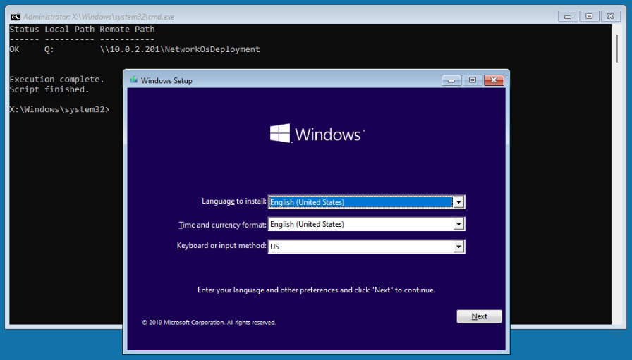632x360 pixels.
Task: Select the Language to install combo box field
Action: (366, 201)
